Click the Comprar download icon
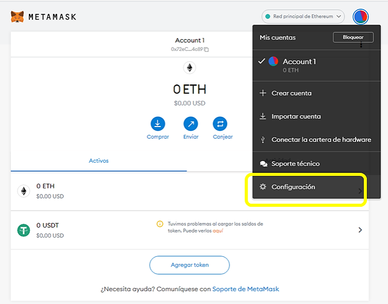 coord(158,123)
